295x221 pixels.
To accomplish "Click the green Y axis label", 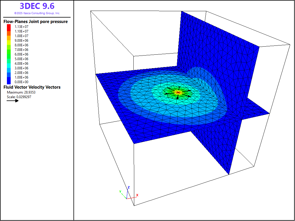I will (x=120, y=191).
